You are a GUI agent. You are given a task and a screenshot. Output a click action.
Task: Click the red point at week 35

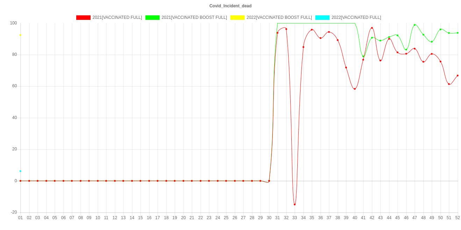point(312,30)
